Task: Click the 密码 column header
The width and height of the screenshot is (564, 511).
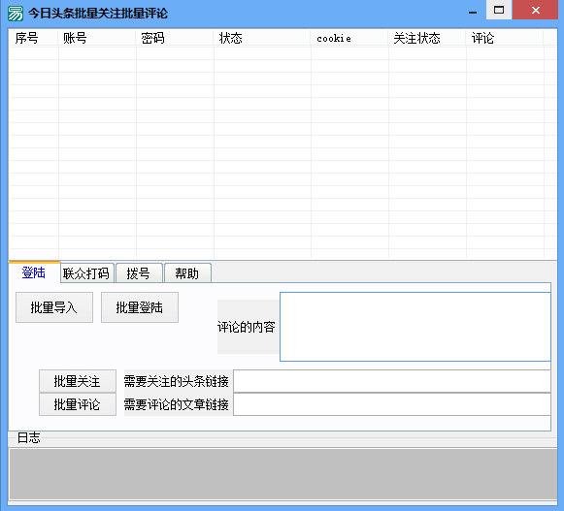Action: click(175, 38)
